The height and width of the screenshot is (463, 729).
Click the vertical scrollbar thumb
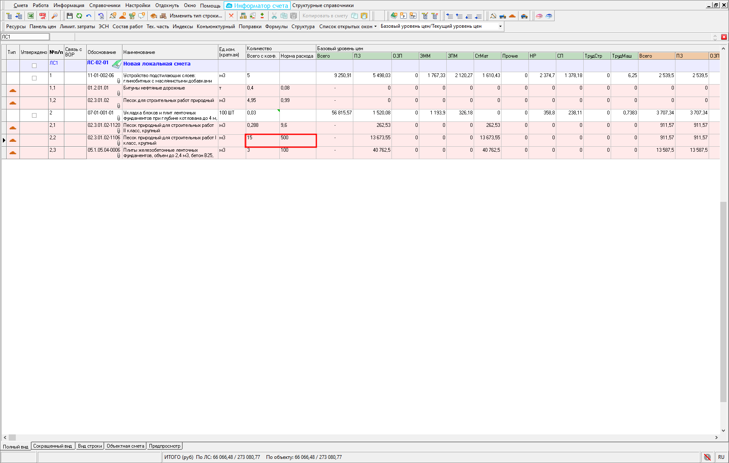[724, 301]
